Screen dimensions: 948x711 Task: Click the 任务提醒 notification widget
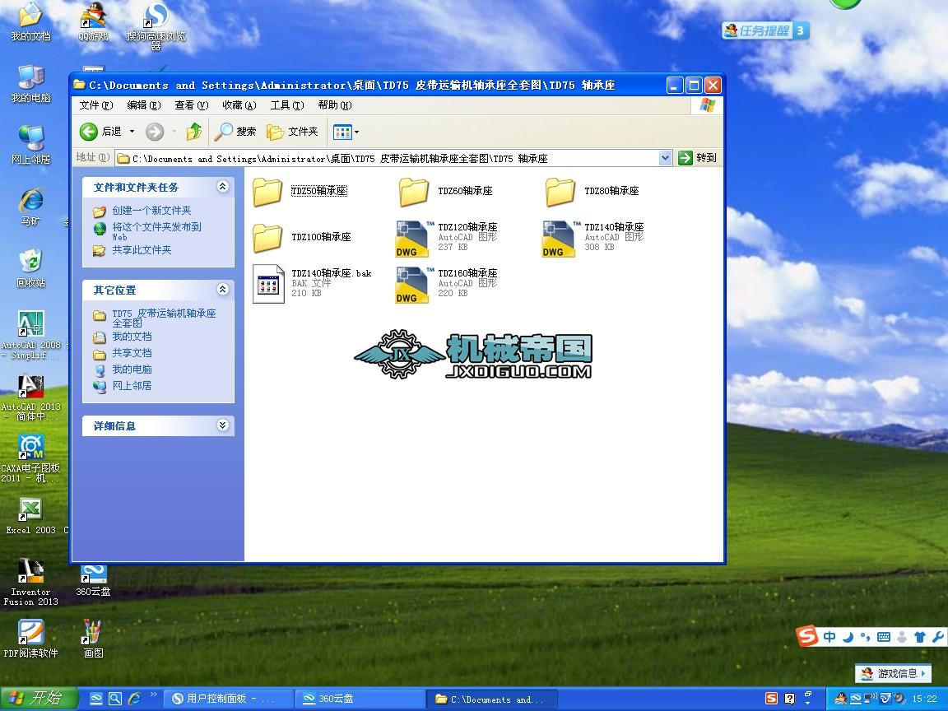765,30
